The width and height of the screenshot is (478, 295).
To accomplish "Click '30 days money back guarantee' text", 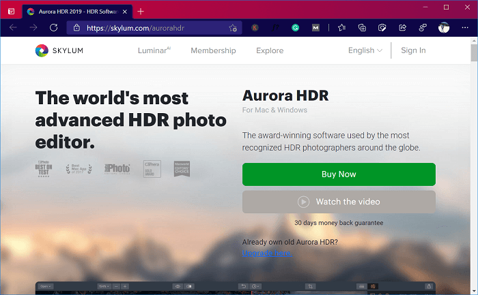I will point(339,223).
